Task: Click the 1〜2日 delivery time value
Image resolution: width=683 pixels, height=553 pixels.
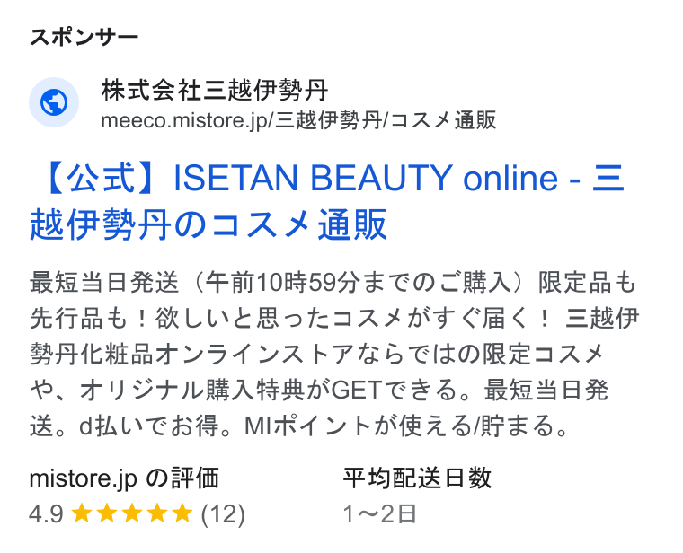Action: 379,513
